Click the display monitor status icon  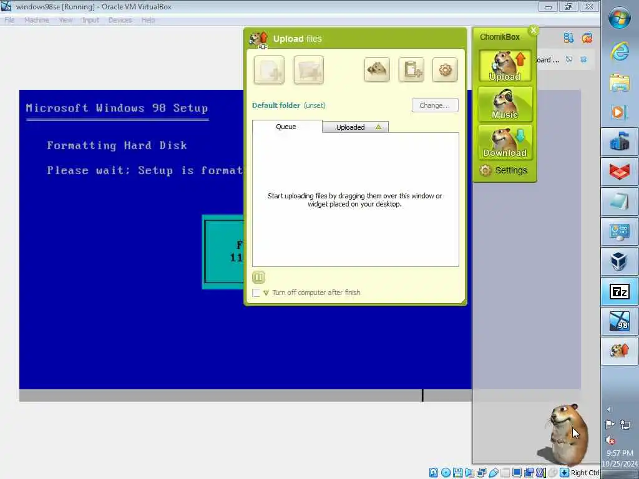coord(517,473)
